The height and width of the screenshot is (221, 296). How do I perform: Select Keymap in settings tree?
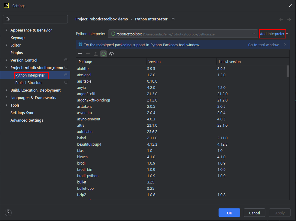click(17, 38)
